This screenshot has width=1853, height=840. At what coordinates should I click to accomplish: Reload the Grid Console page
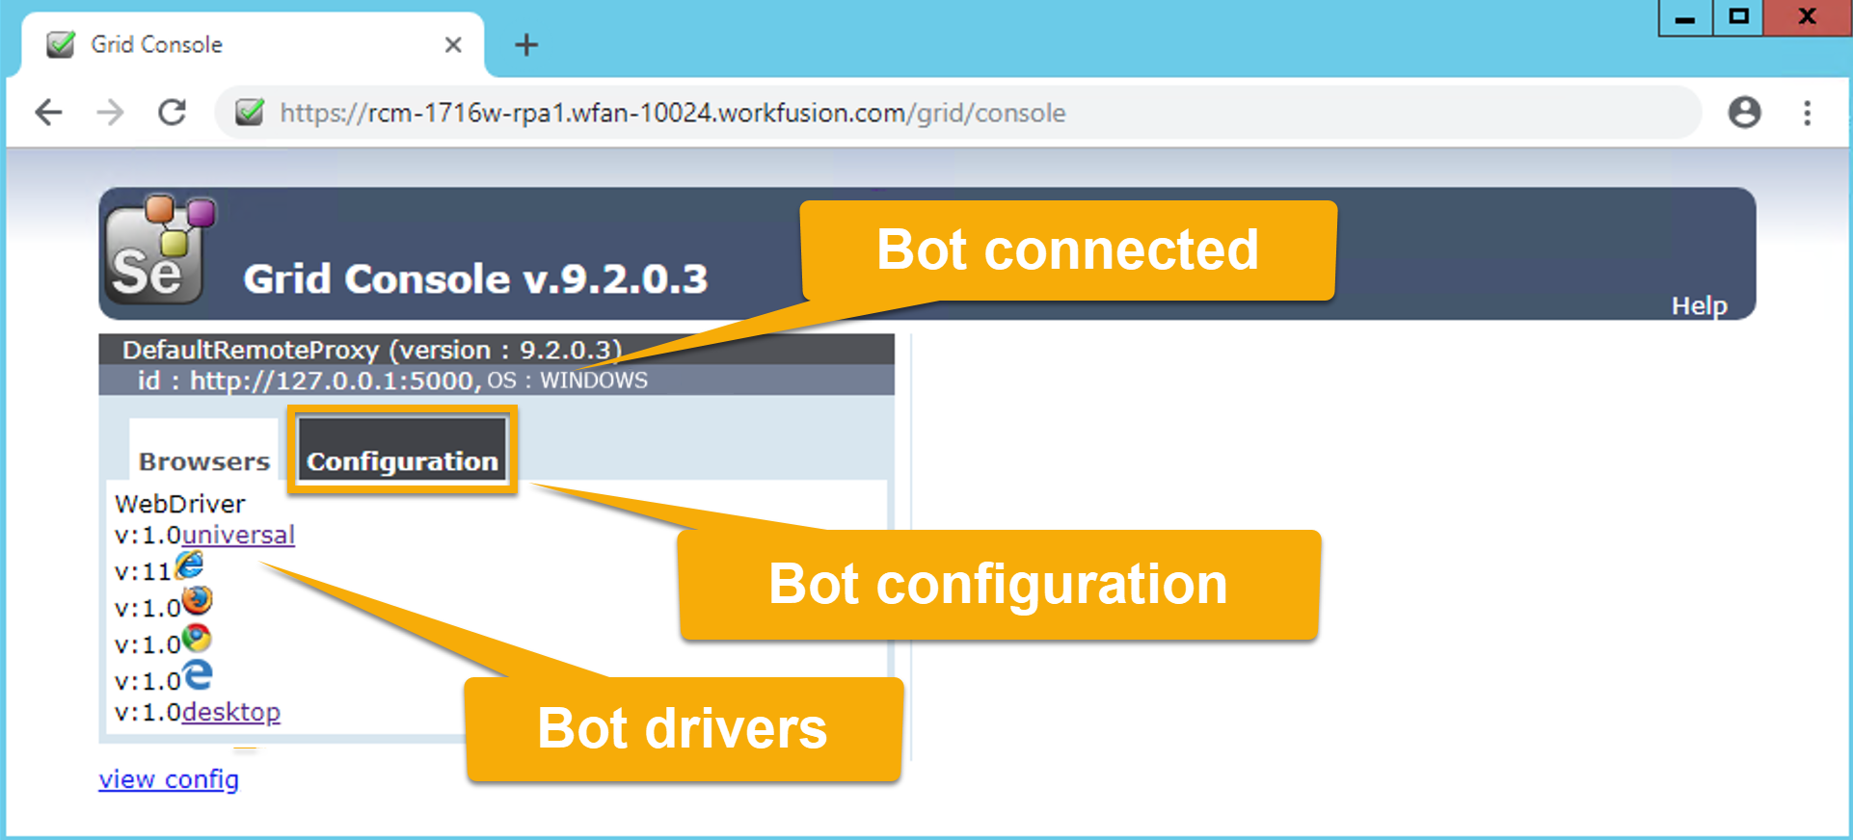pos(173,113)
